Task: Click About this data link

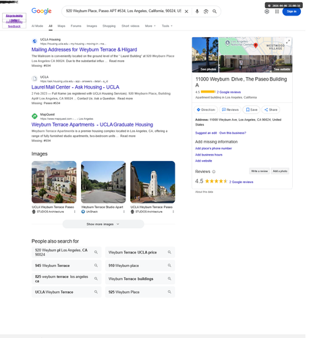Action: (x=204, y=192)
